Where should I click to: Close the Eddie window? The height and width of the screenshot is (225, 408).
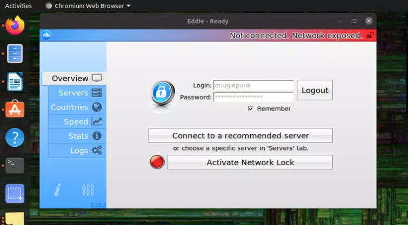pyautogui.click(x=369, y=21)
